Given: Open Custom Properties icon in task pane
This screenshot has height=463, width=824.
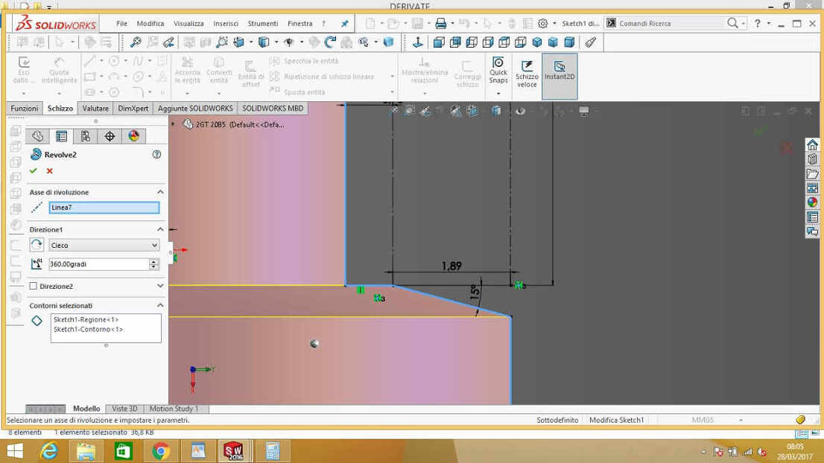Looking at the screenshot, I should pos(812,217).
